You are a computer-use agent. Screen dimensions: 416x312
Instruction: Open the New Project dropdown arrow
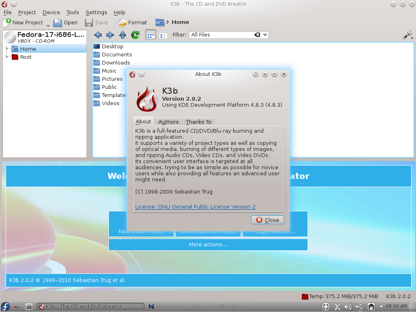point(48,26)
